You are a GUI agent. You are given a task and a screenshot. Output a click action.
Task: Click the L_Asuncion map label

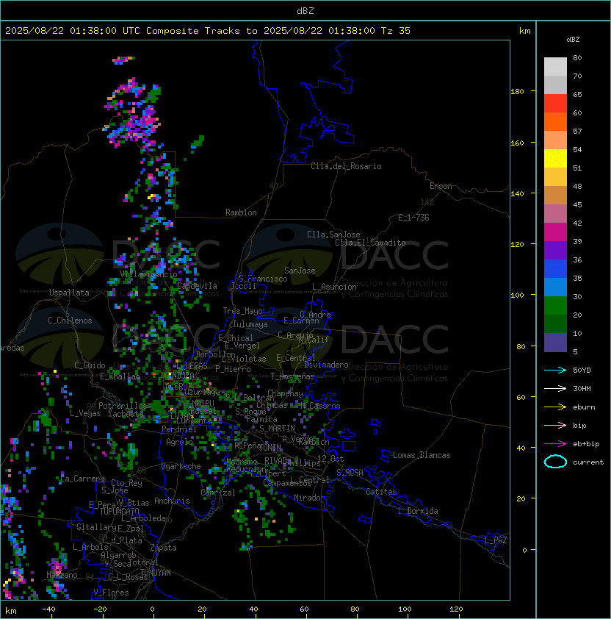pyautogui.click(x=334, y=287)
